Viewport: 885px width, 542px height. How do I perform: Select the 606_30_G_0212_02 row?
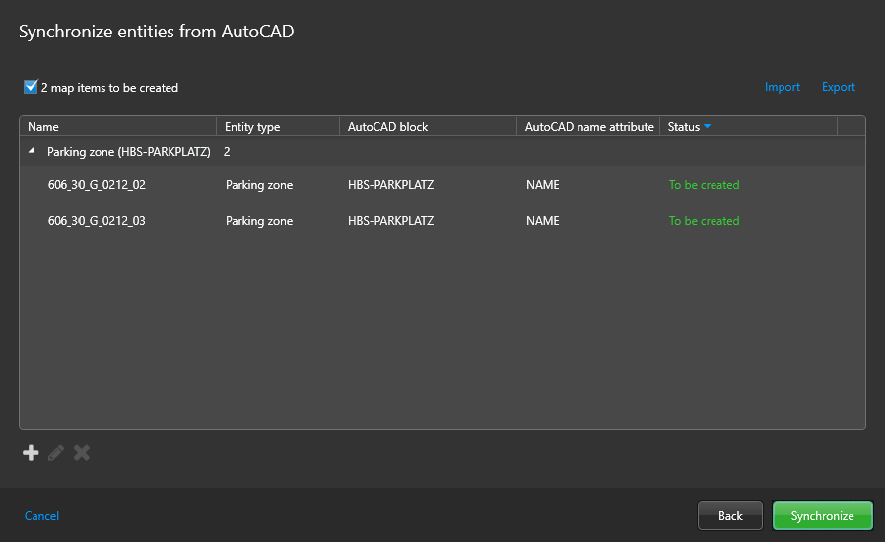coord(97,185)
